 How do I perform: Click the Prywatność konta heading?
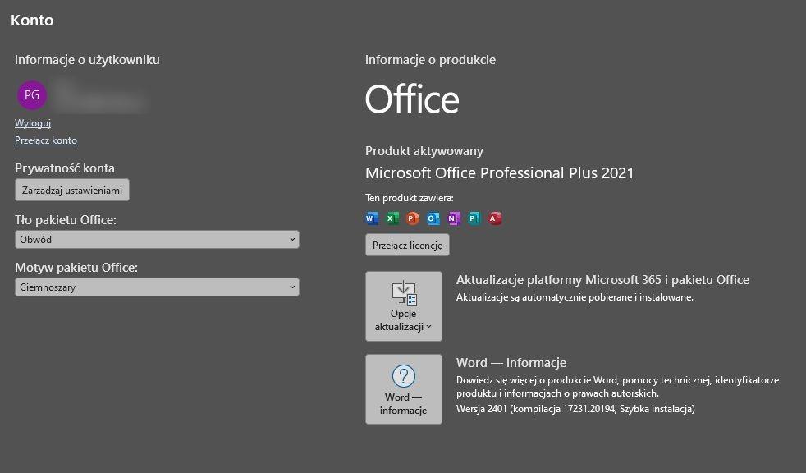[65, 168]
